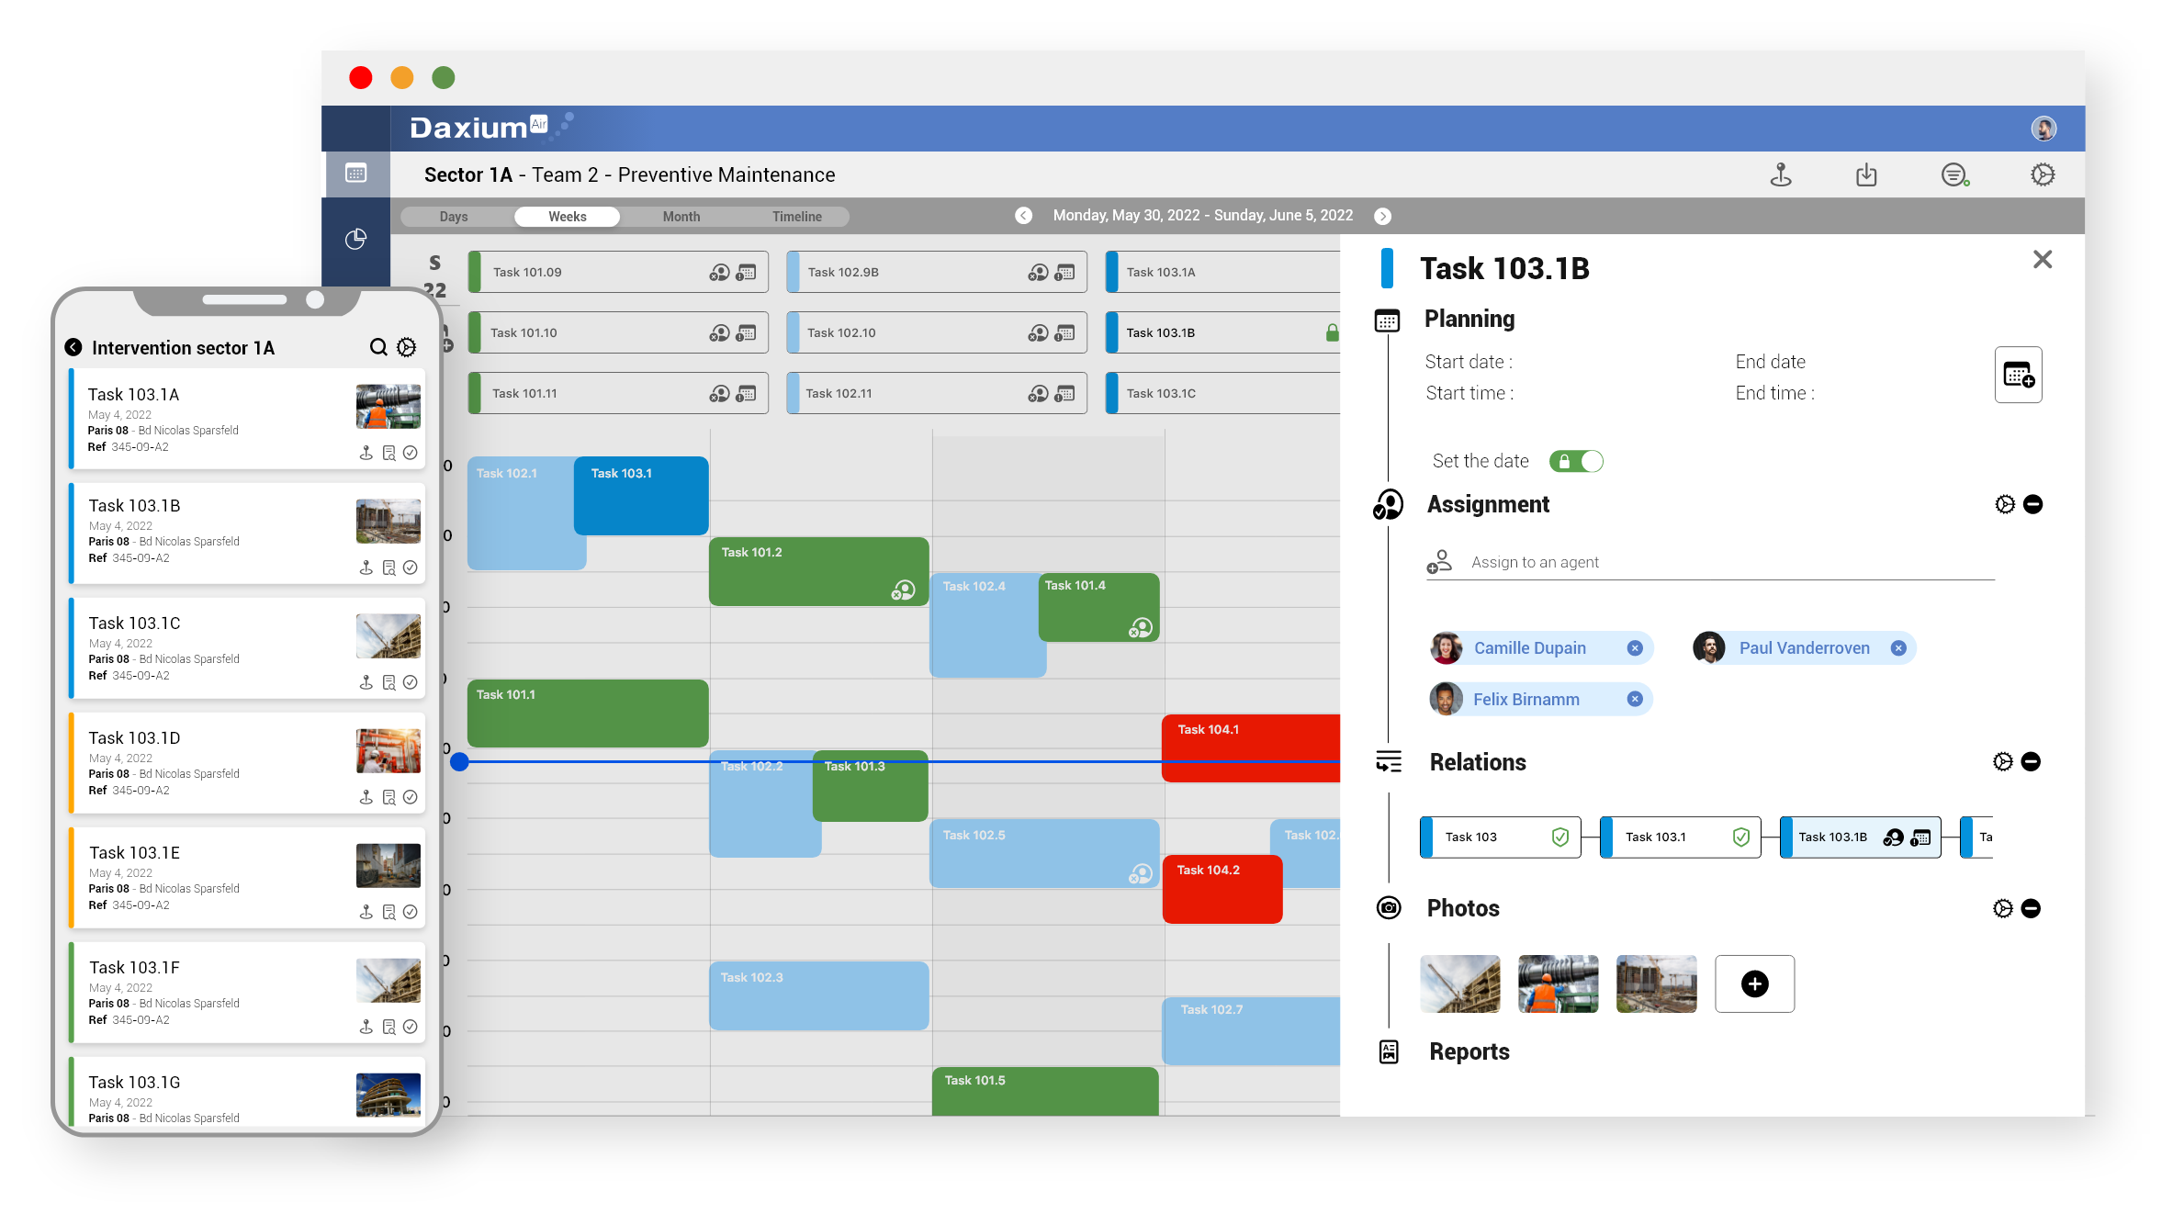
Task: Switch to the Month view tab
Action: click(x=679, y=215)
